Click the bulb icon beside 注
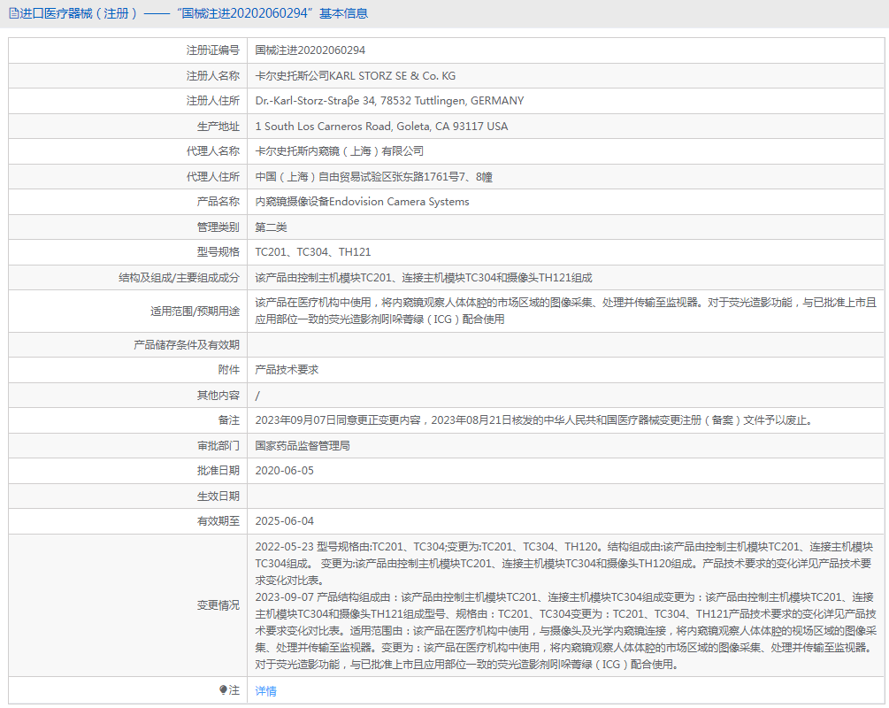This screenshot has height=708, width=889. point(224,689)
